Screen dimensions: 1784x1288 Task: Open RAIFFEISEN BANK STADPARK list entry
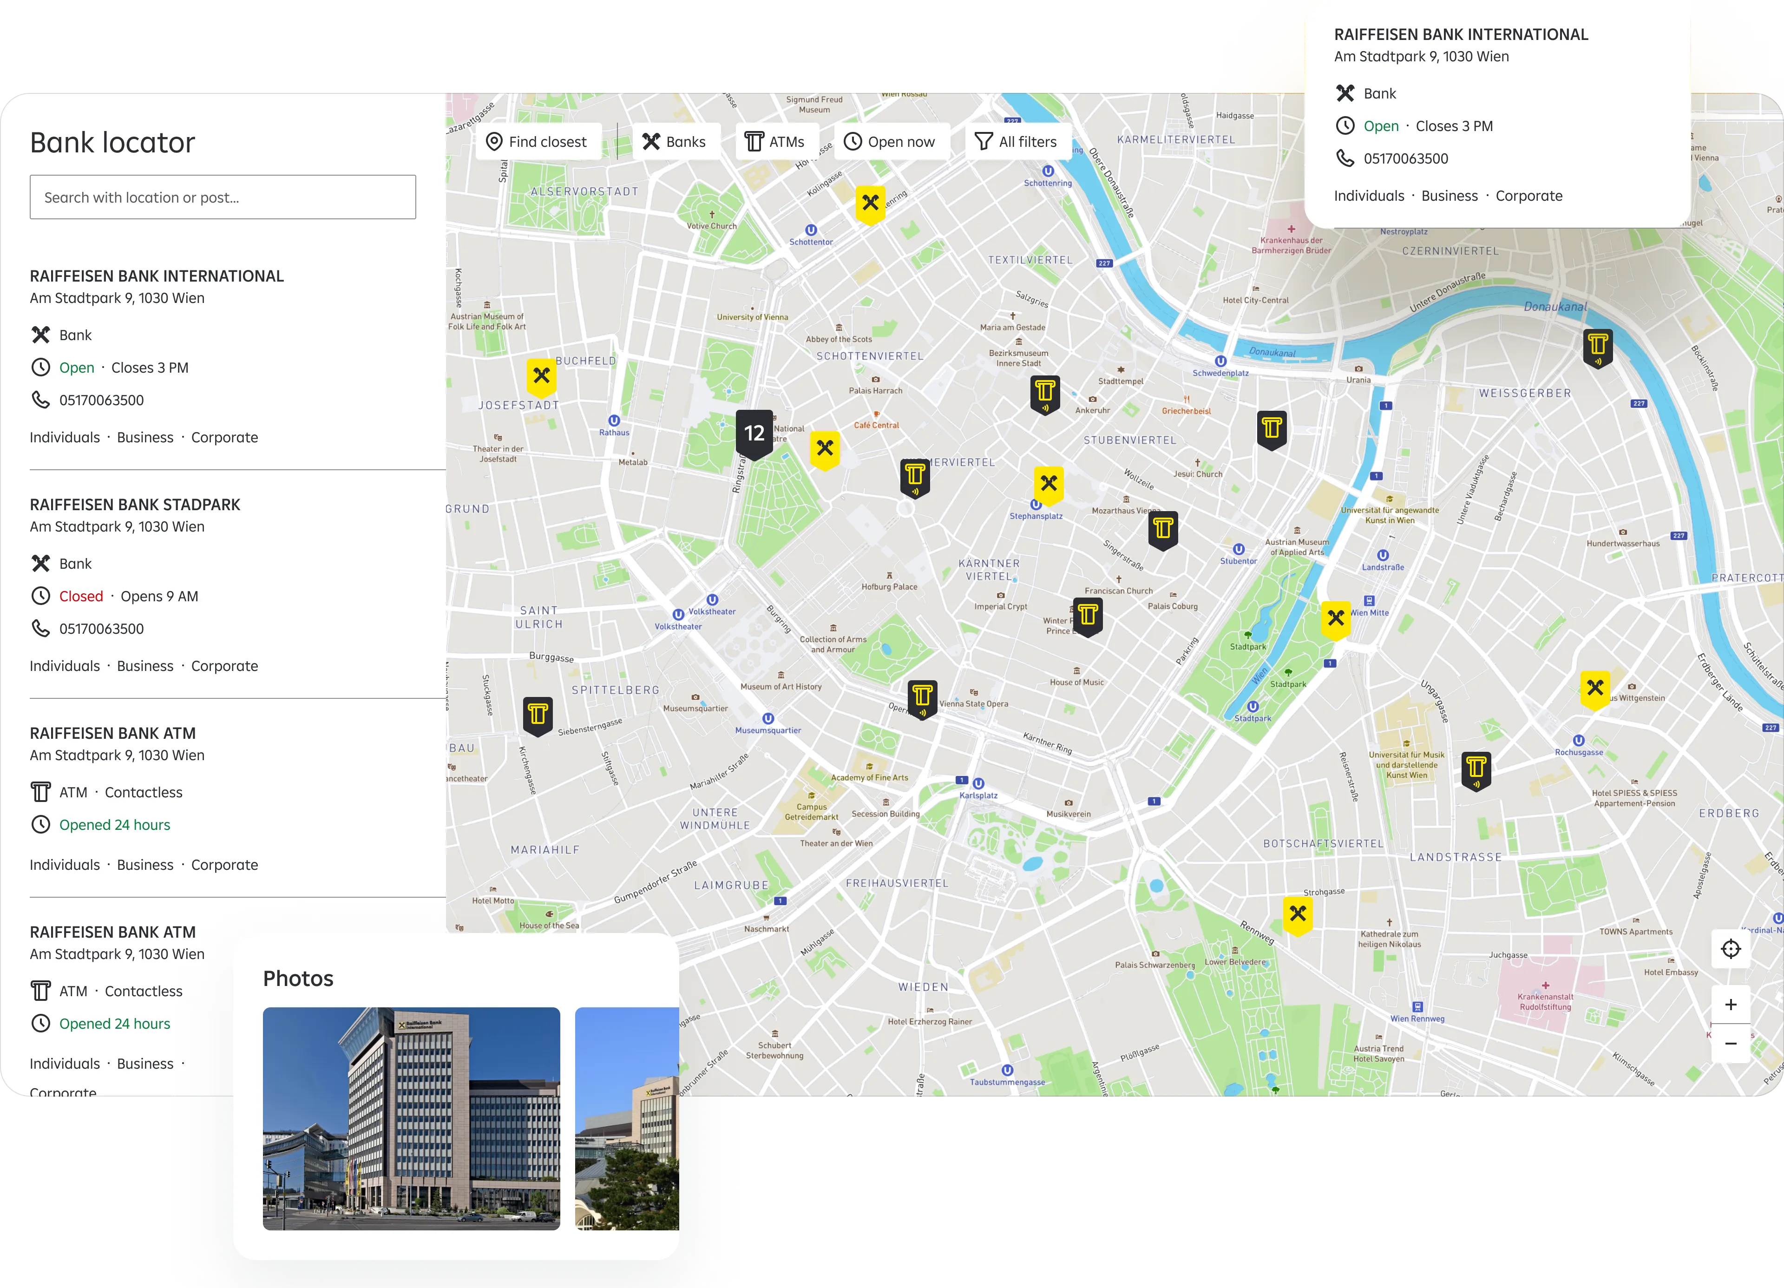pyautogui.click(x=135, y=505)
